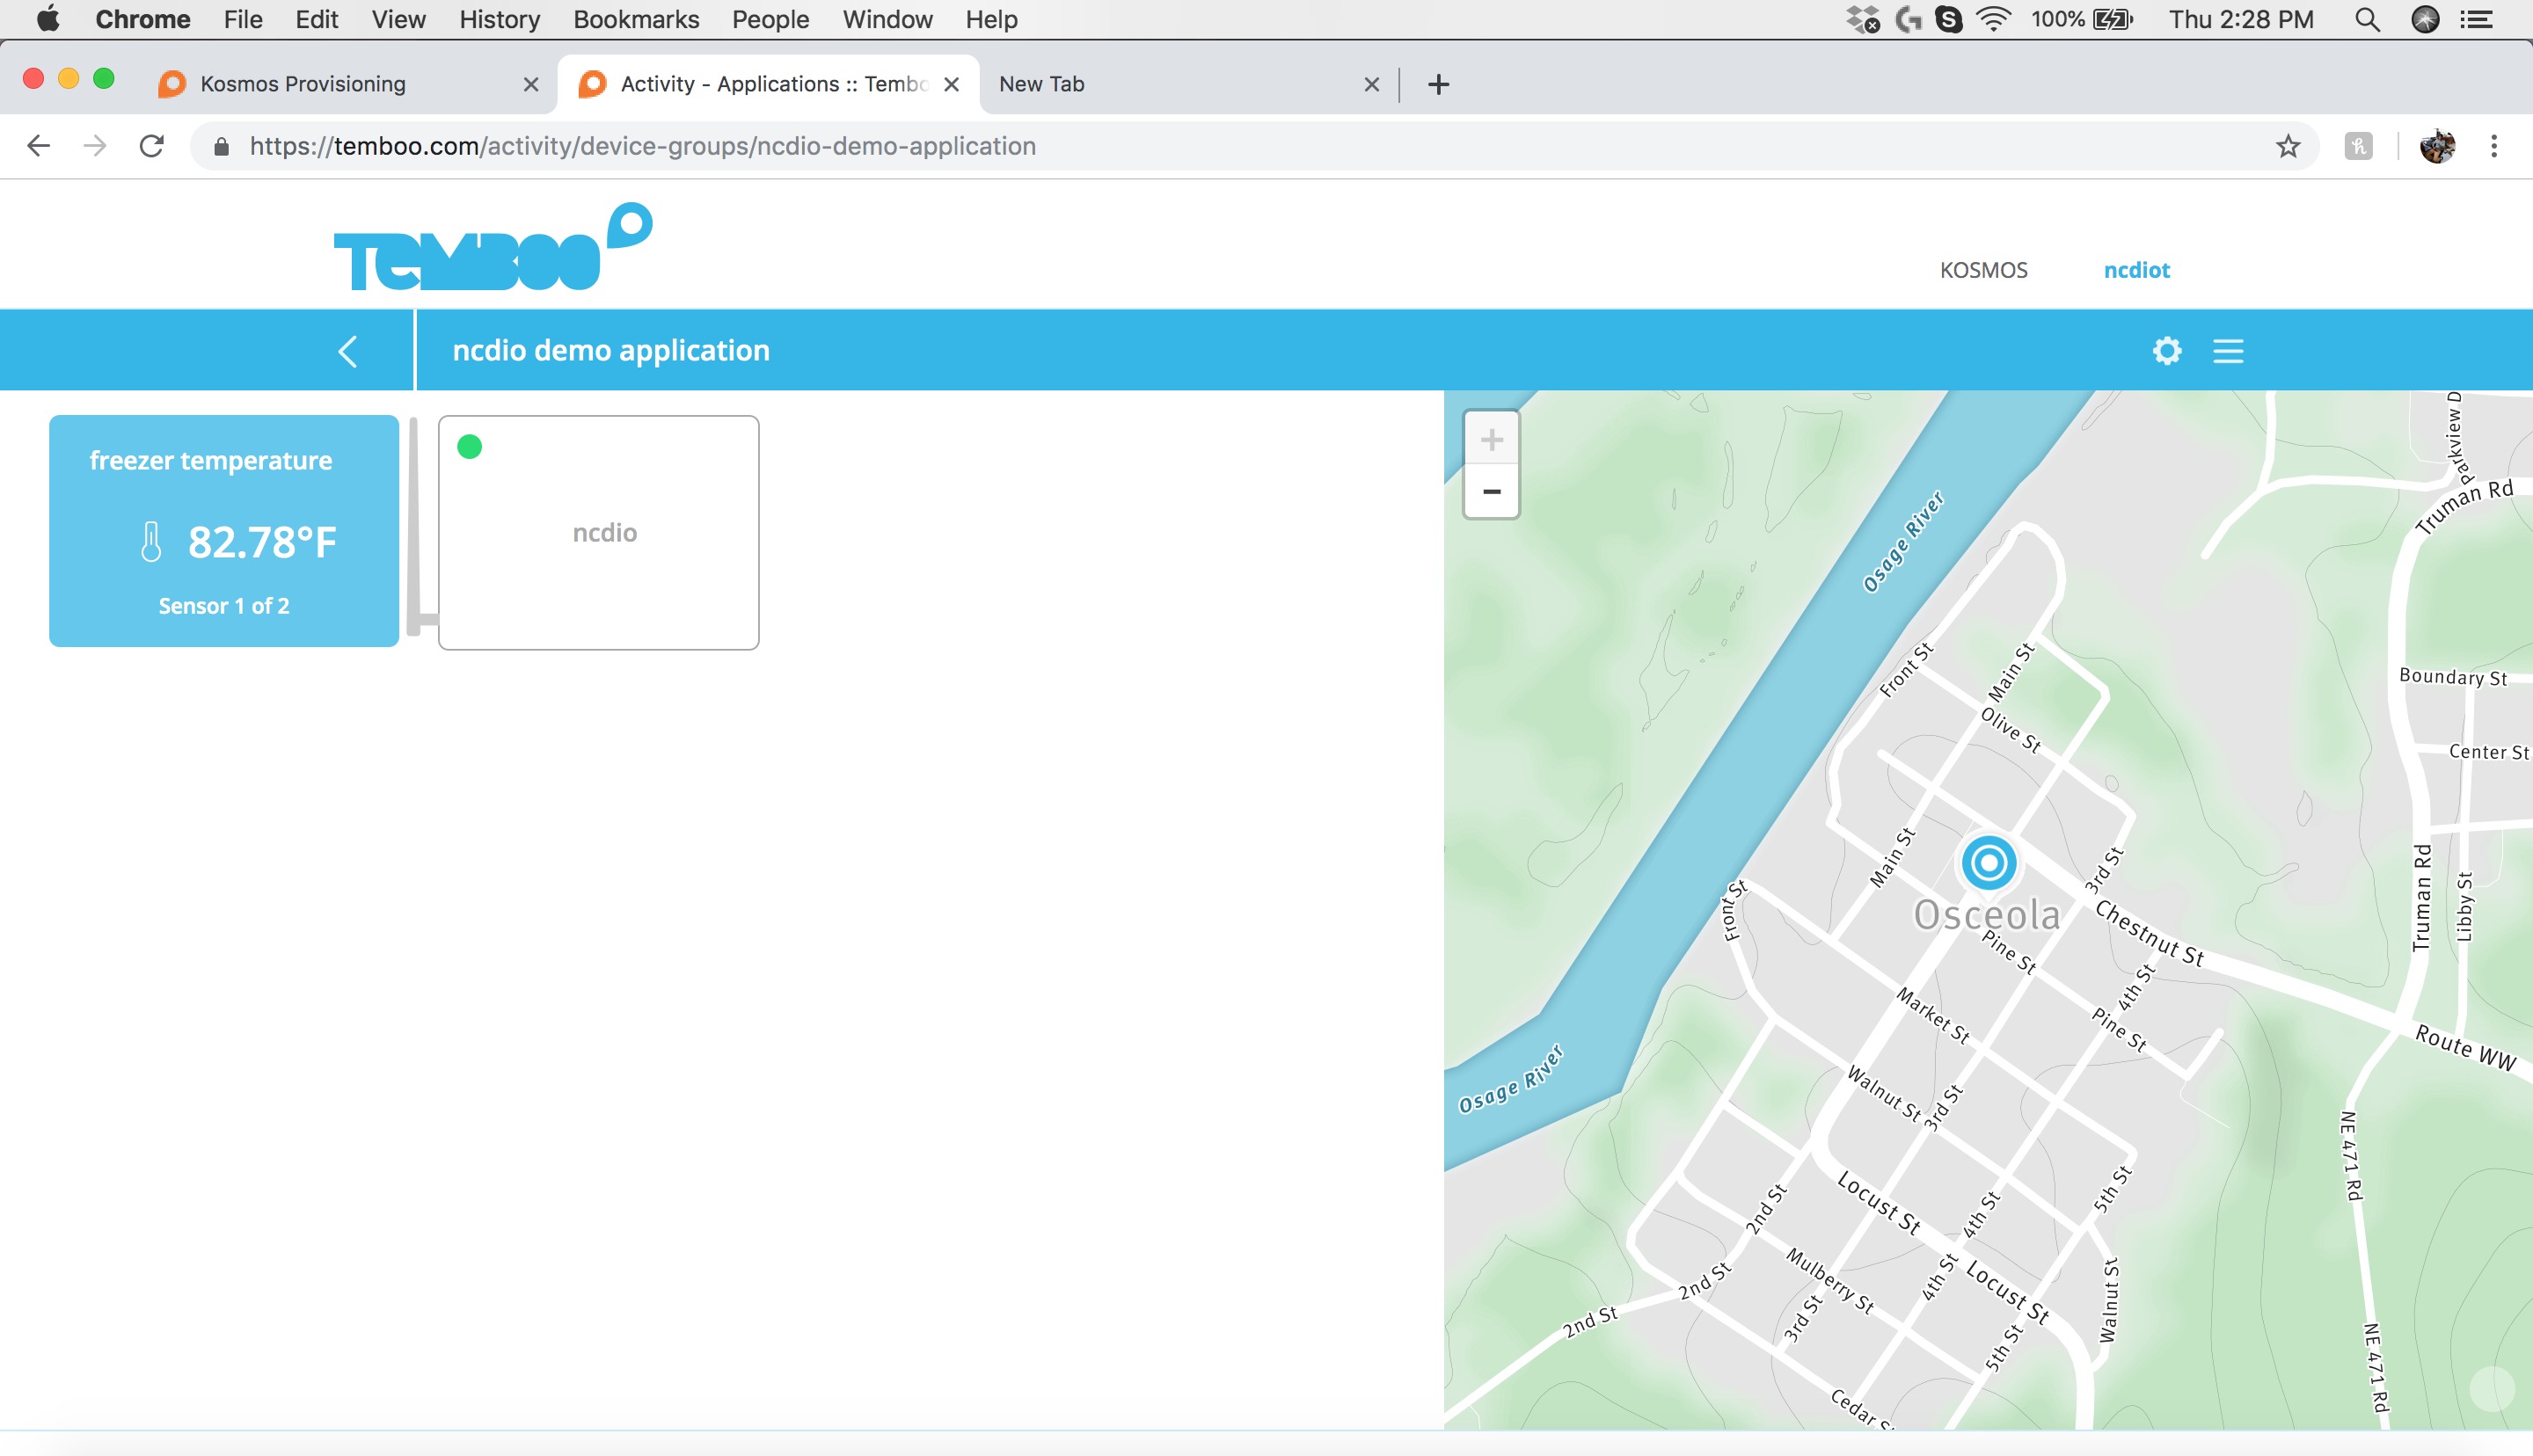Reload the current page
Viewport: 2533px width, 1456px height.
[x=152, y=146]
